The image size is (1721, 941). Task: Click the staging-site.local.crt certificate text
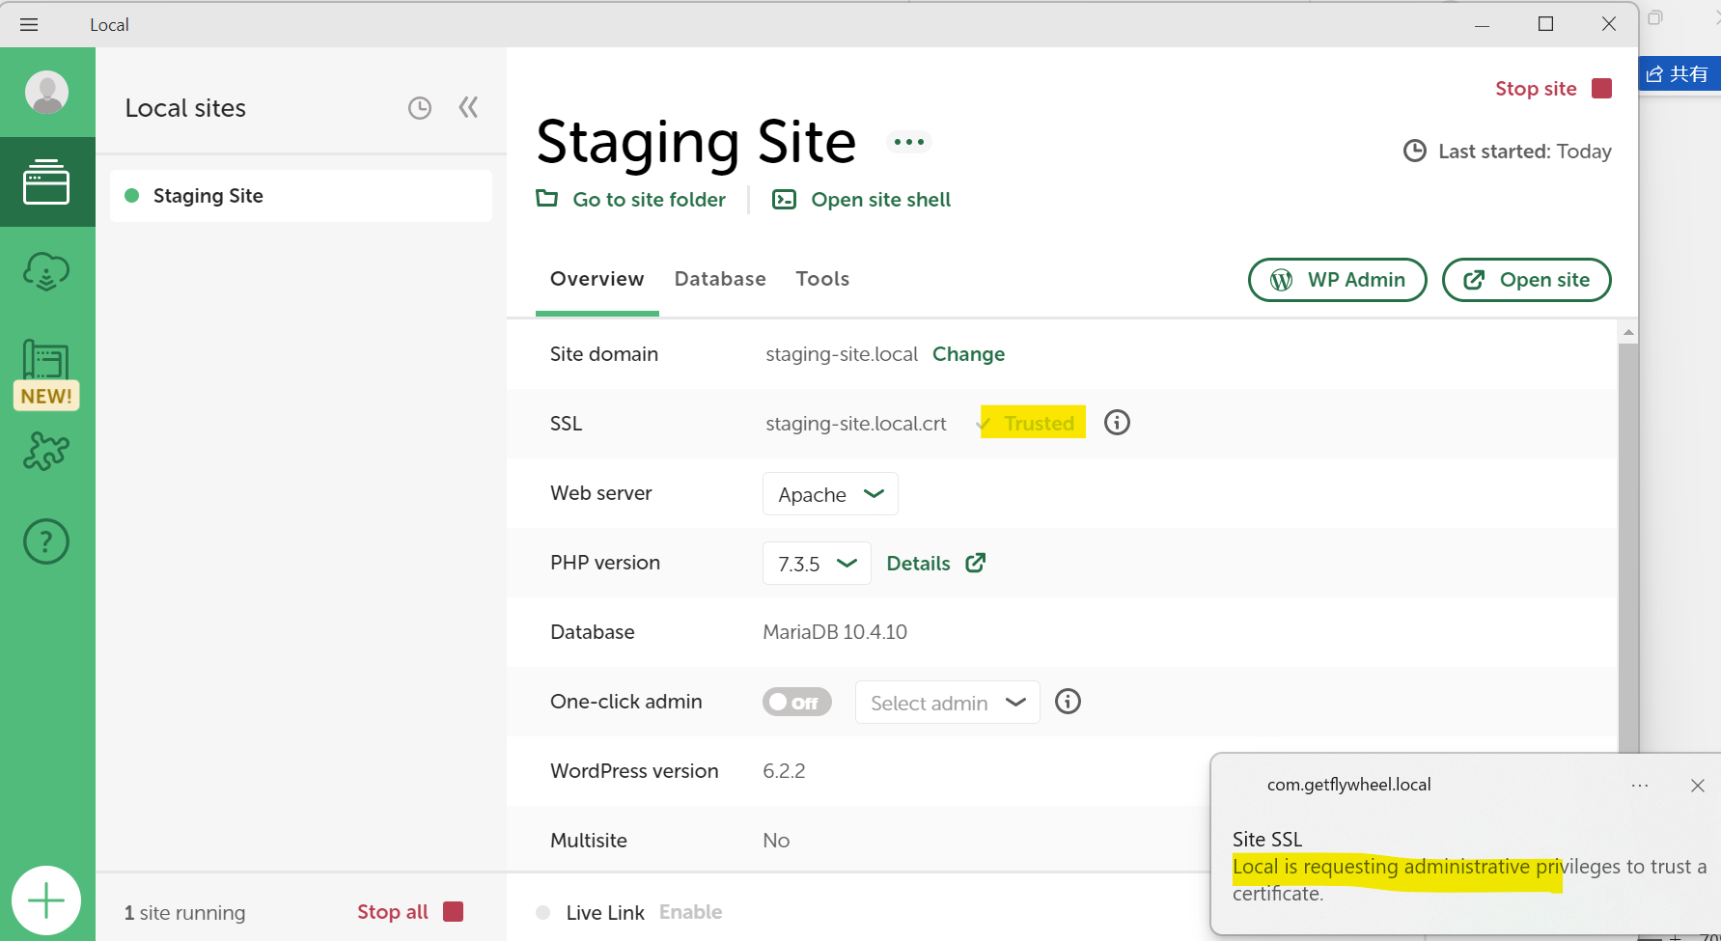[856, 424]
